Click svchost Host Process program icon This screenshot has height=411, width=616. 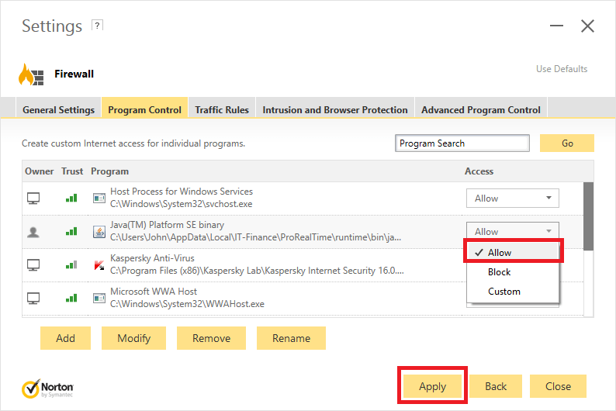click(99, 199)
